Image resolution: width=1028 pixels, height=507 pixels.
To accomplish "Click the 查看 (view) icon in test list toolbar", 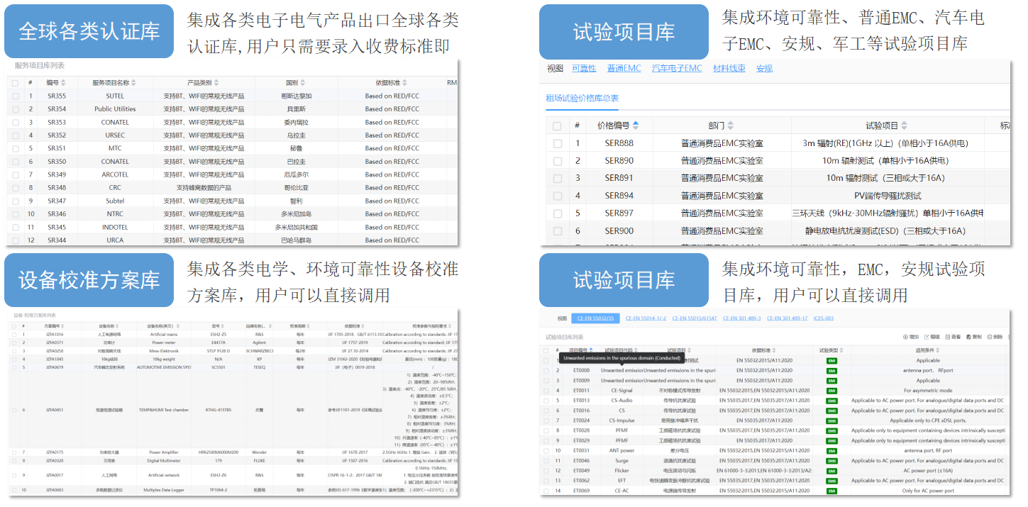I will point(949,337).
